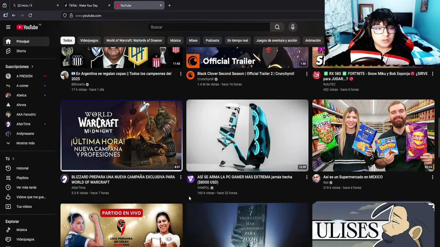This screenshot has height=247, width=440.
Task: Open Tus videos in sidebar
Action: point(26,207)
